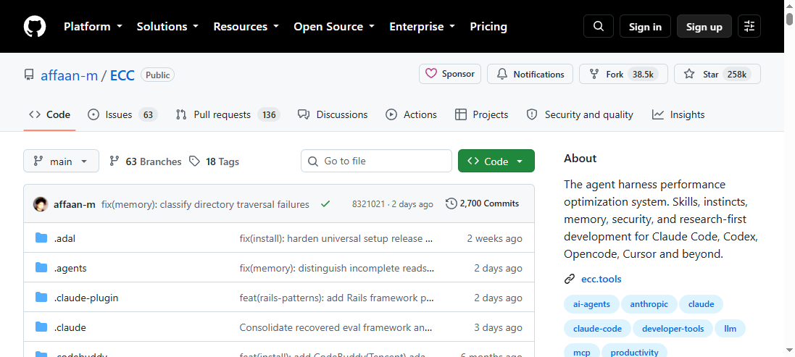
Task: Open the Pricing page
Action: tap(488, 26)
